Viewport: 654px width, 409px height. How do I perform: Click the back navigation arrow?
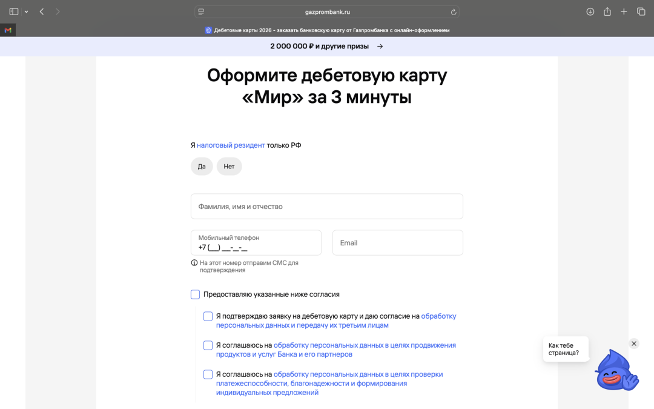pos(41,11)
